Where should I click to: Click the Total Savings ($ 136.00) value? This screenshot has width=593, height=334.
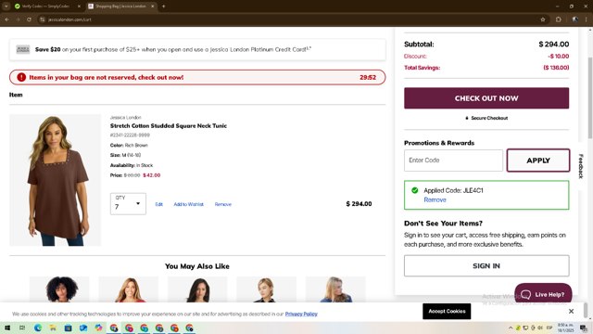coord(556,68)
